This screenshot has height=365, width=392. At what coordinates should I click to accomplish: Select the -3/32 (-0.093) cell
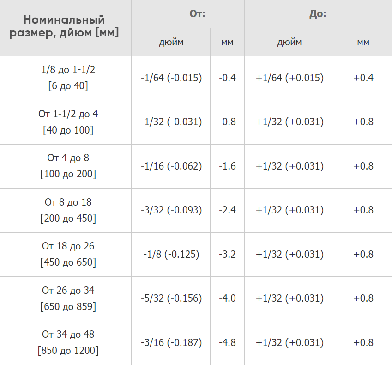coord(171,210)
